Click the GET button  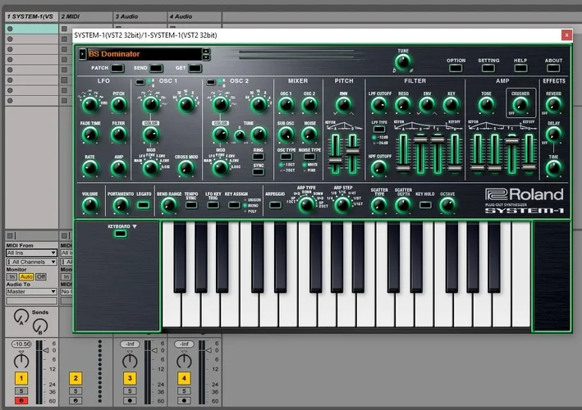click(195, 68)
